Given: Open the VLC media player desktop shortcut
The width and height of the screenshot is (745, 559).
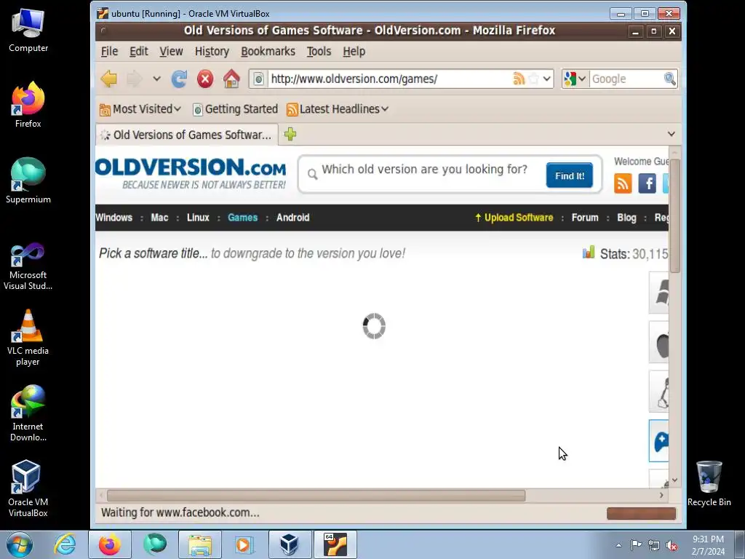Looking at the screenshot, I should tap(28, 338).
